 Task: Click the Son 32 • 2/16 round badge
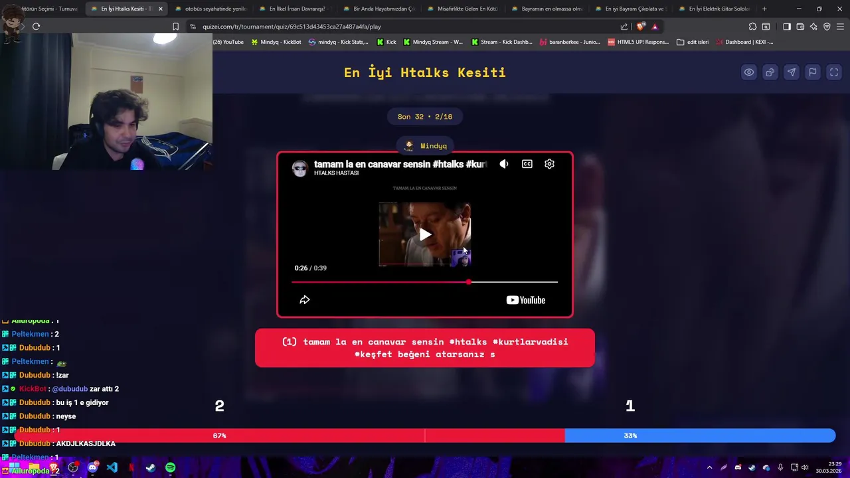click(x=425, y=117)
